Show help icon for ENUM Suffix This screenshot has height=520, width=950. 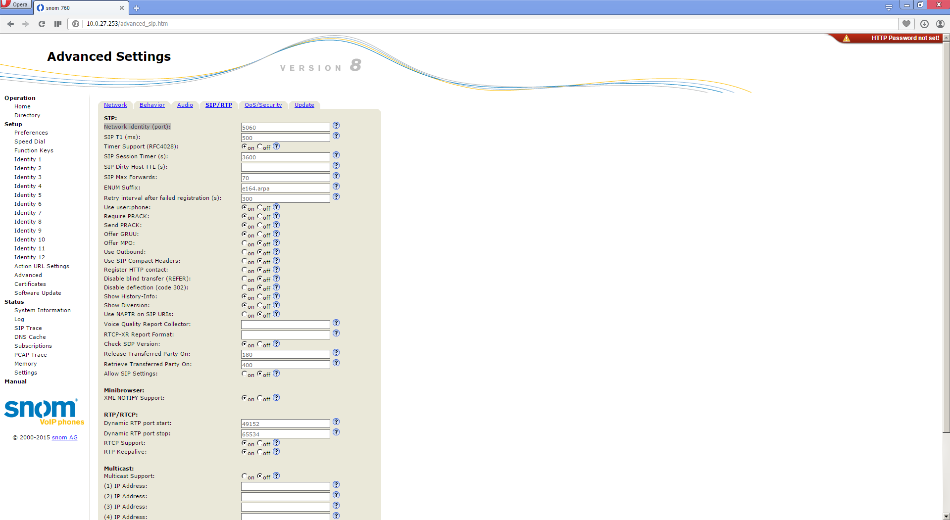(x=336, y=187)
